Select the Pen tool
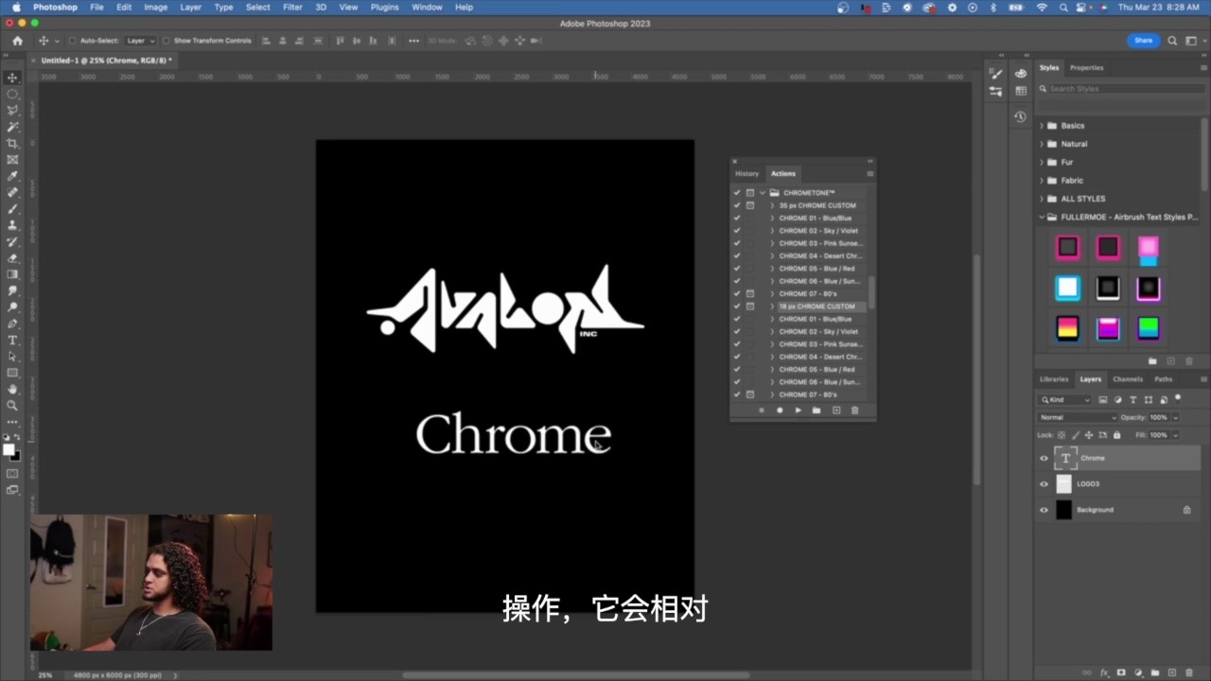The height and width of the screenshot is (681, 1211). click(12, 323)
